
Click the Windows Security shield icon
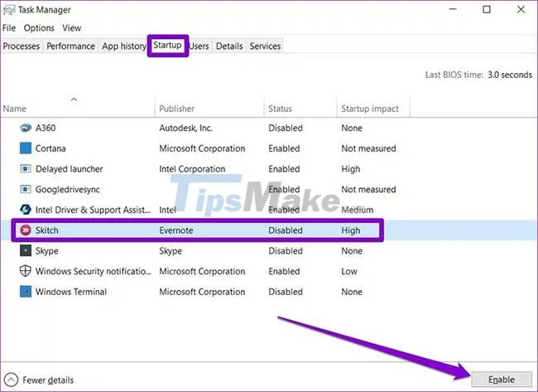pos(26,271)
